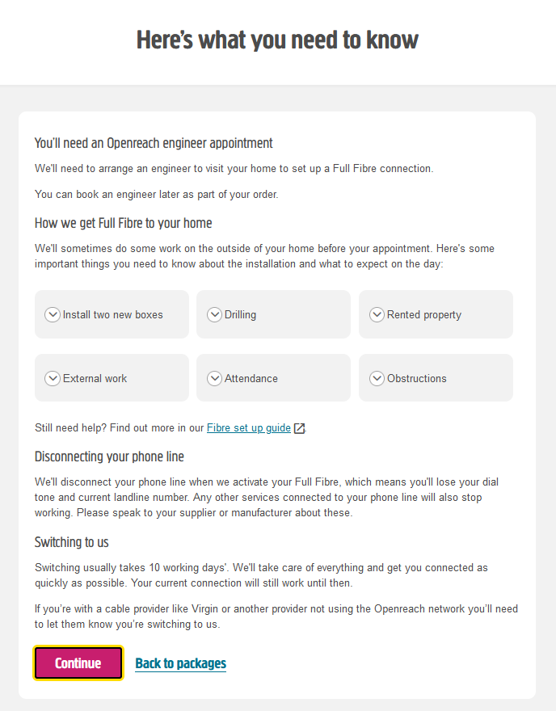
Task: Open the Fibre set up guide link
Action: pos(249,427)
